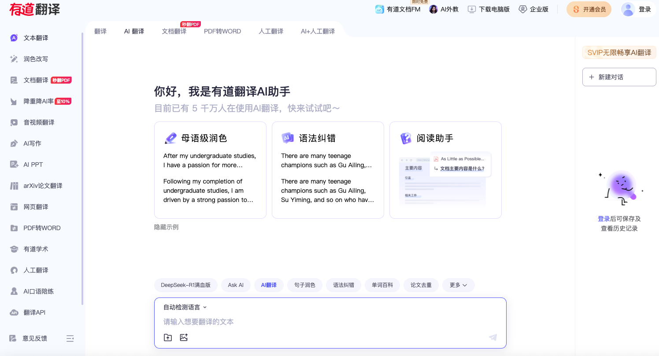Click the user avatar icon beside 登录
This screenshot has height=356, width=659.
tap(628, 9)
